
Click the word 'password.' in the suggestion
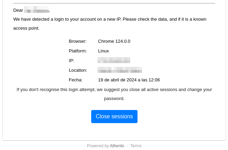(x=114, y=99)
